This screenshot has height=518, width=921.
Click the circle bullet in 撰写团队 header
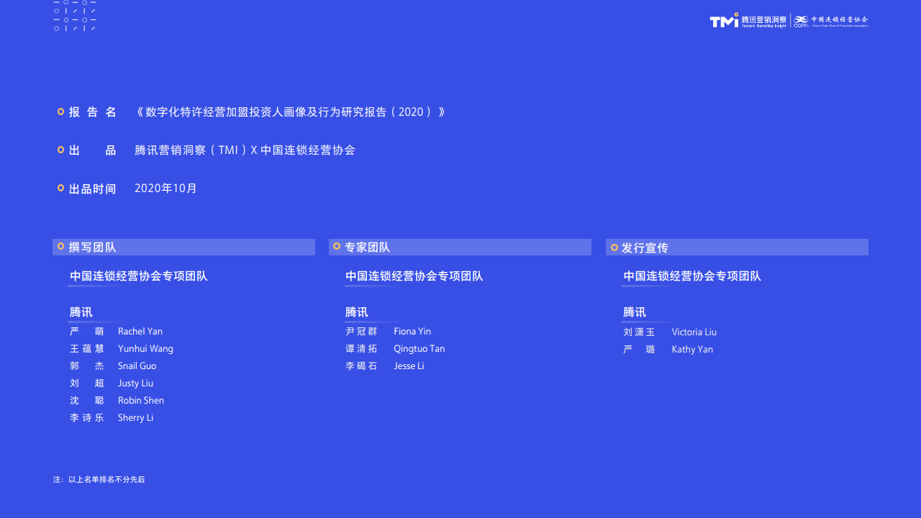pos(61,247)
